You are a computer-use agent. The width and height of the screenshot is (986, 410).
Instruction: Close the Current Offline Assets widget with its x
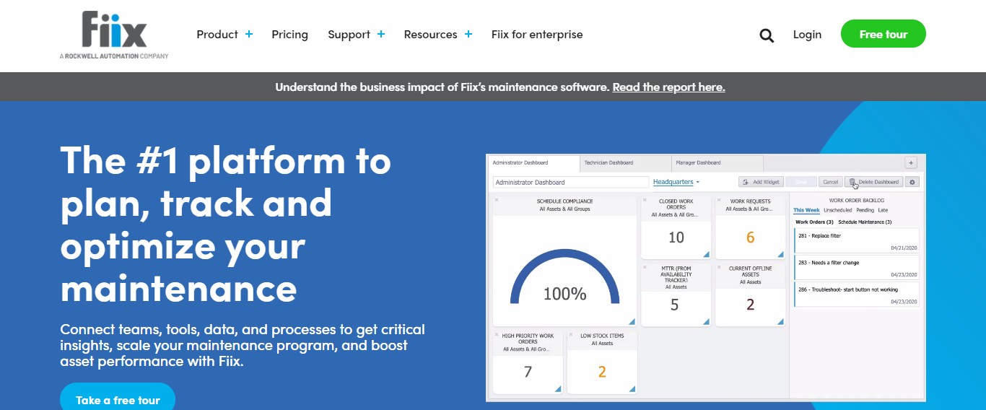[x=719, y=267]
